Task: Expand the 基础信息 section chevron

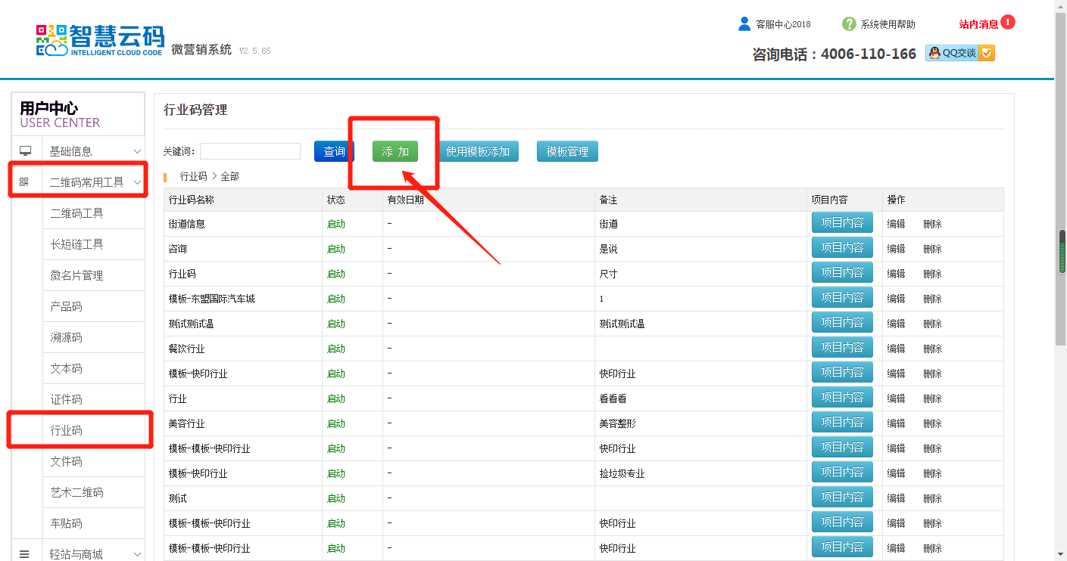Action: click(137, 151)
